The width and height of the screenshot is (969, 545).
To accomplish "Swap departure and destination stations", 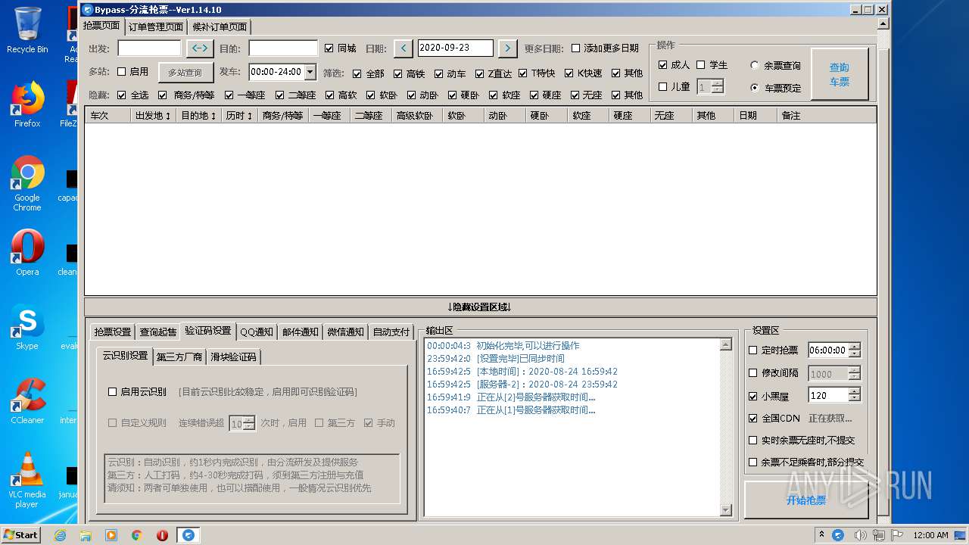I will click(x=200, y=48).
